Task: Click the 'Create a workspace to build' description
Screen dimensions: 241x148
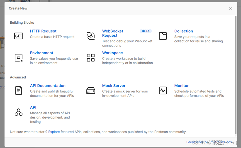Action: (127, 61)
